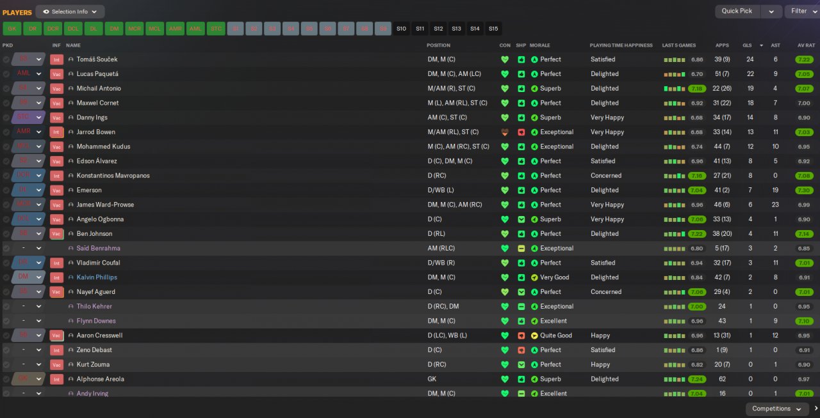Viewport: 820px width, 418px height.
Task: Toggle the picked checkmark for Mohammed Kudus
Action: (6, 146)
